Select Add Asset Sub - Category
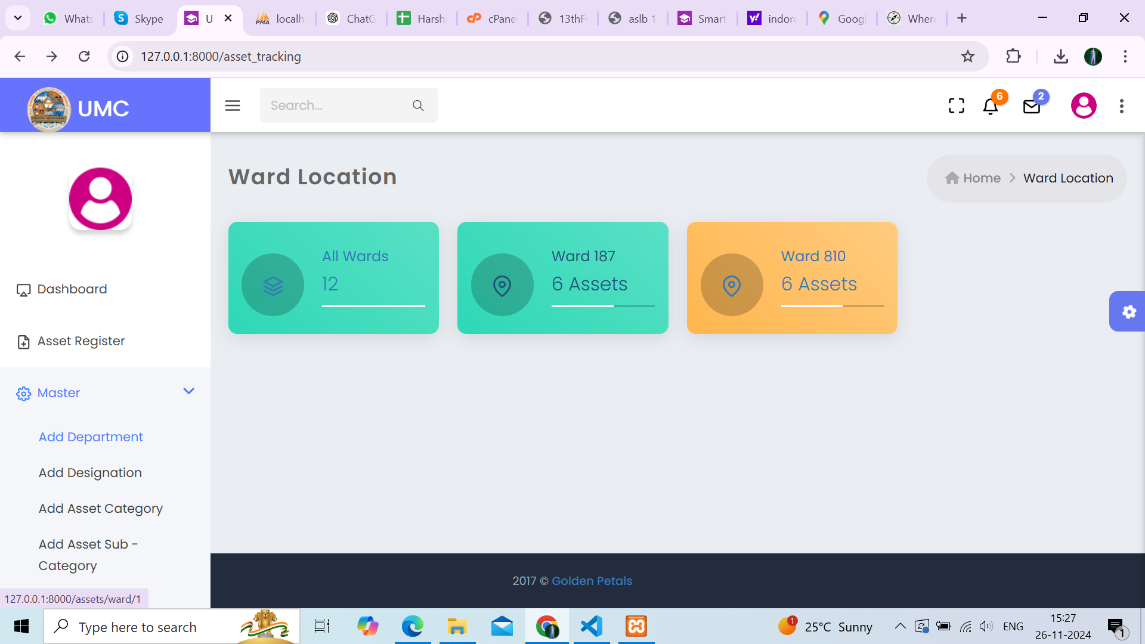 point(88,555)
